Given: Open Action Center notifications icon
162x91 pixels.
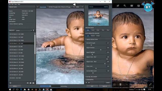Looking at the screenshot, I should 144,89.
